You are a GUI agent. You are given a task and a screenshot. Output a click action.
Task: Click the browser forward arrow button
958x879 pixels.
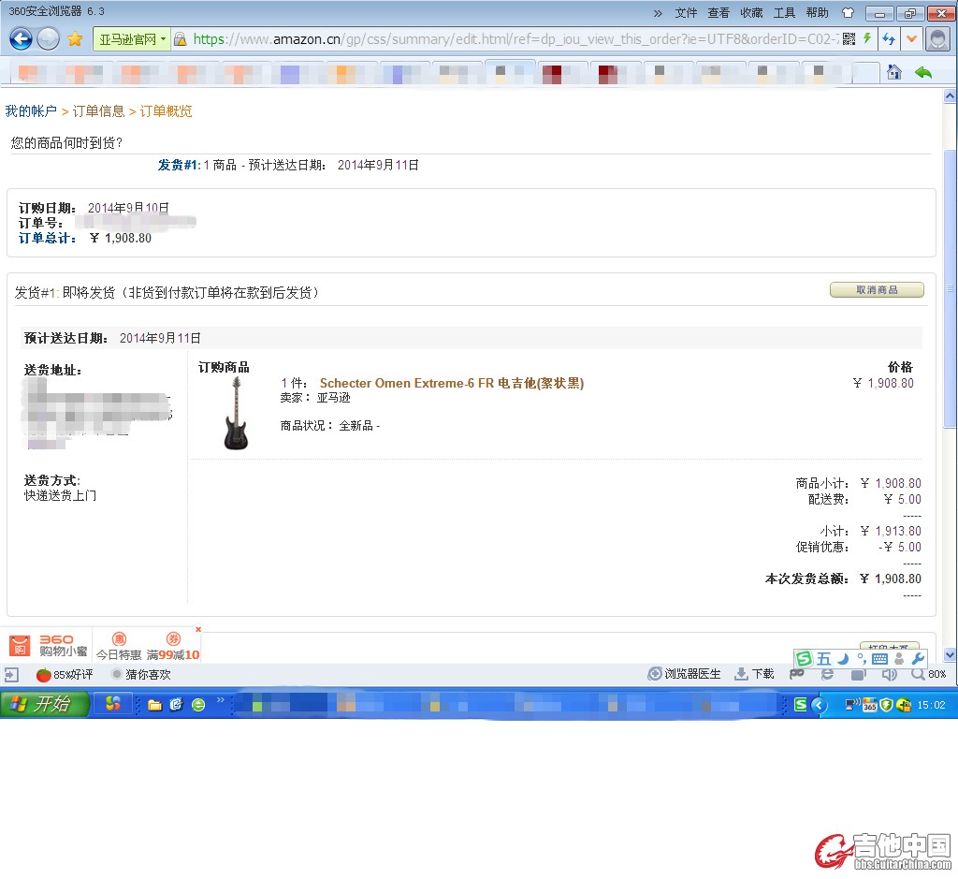(x=49, y=39)
